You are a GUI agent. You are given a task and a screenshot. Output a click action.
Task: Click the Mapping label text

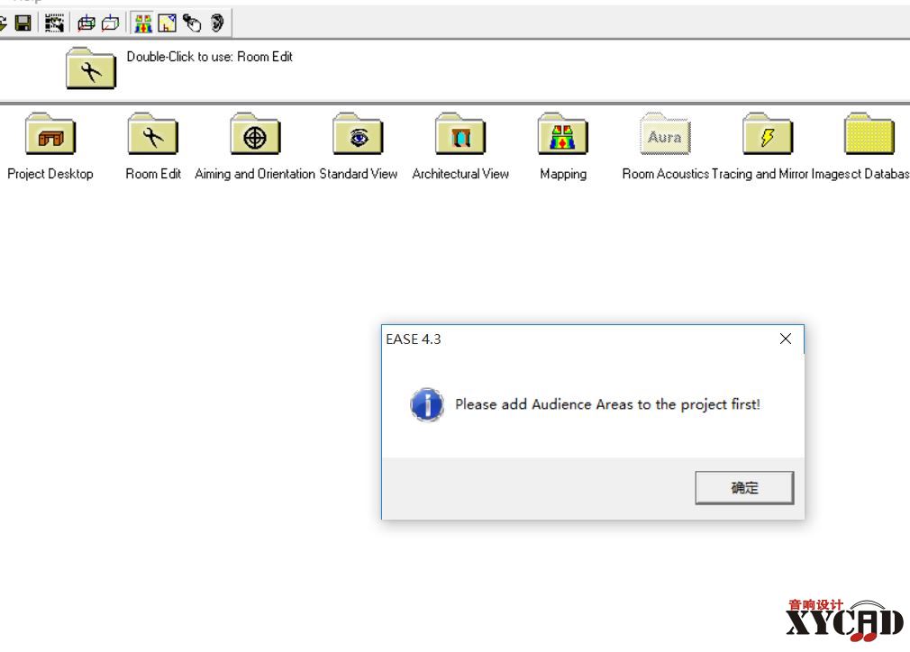click(x=563, y=174)
